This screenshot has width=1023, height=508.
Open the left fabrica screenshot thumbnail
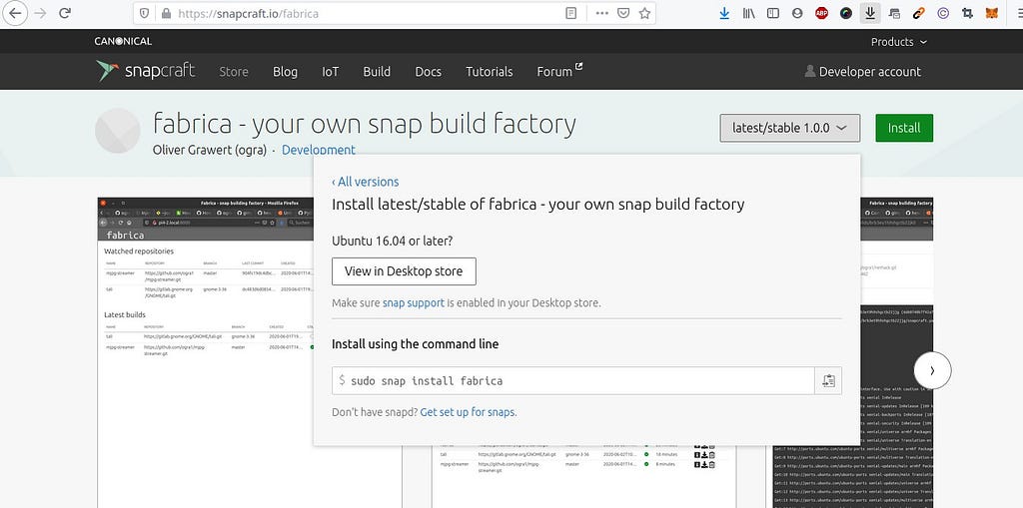coord(206,352)
